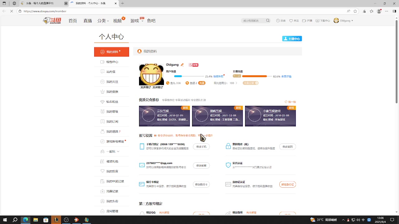Click the 福袋礼包 gift icon in sidebar
This screenshot has width=399, height=224.
[x=103, y=161]
